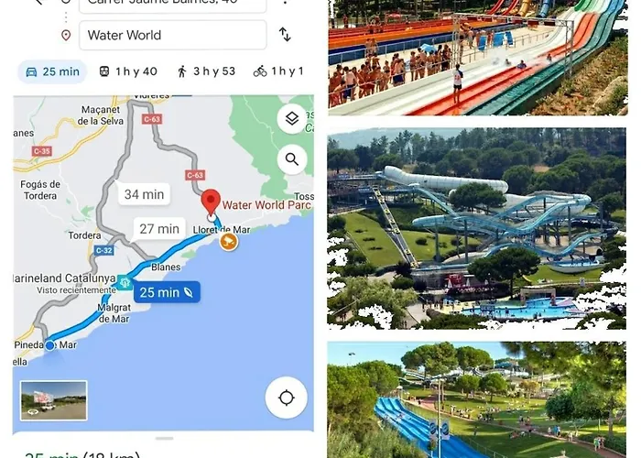Open the water slides tower photo

click(477, 229)
